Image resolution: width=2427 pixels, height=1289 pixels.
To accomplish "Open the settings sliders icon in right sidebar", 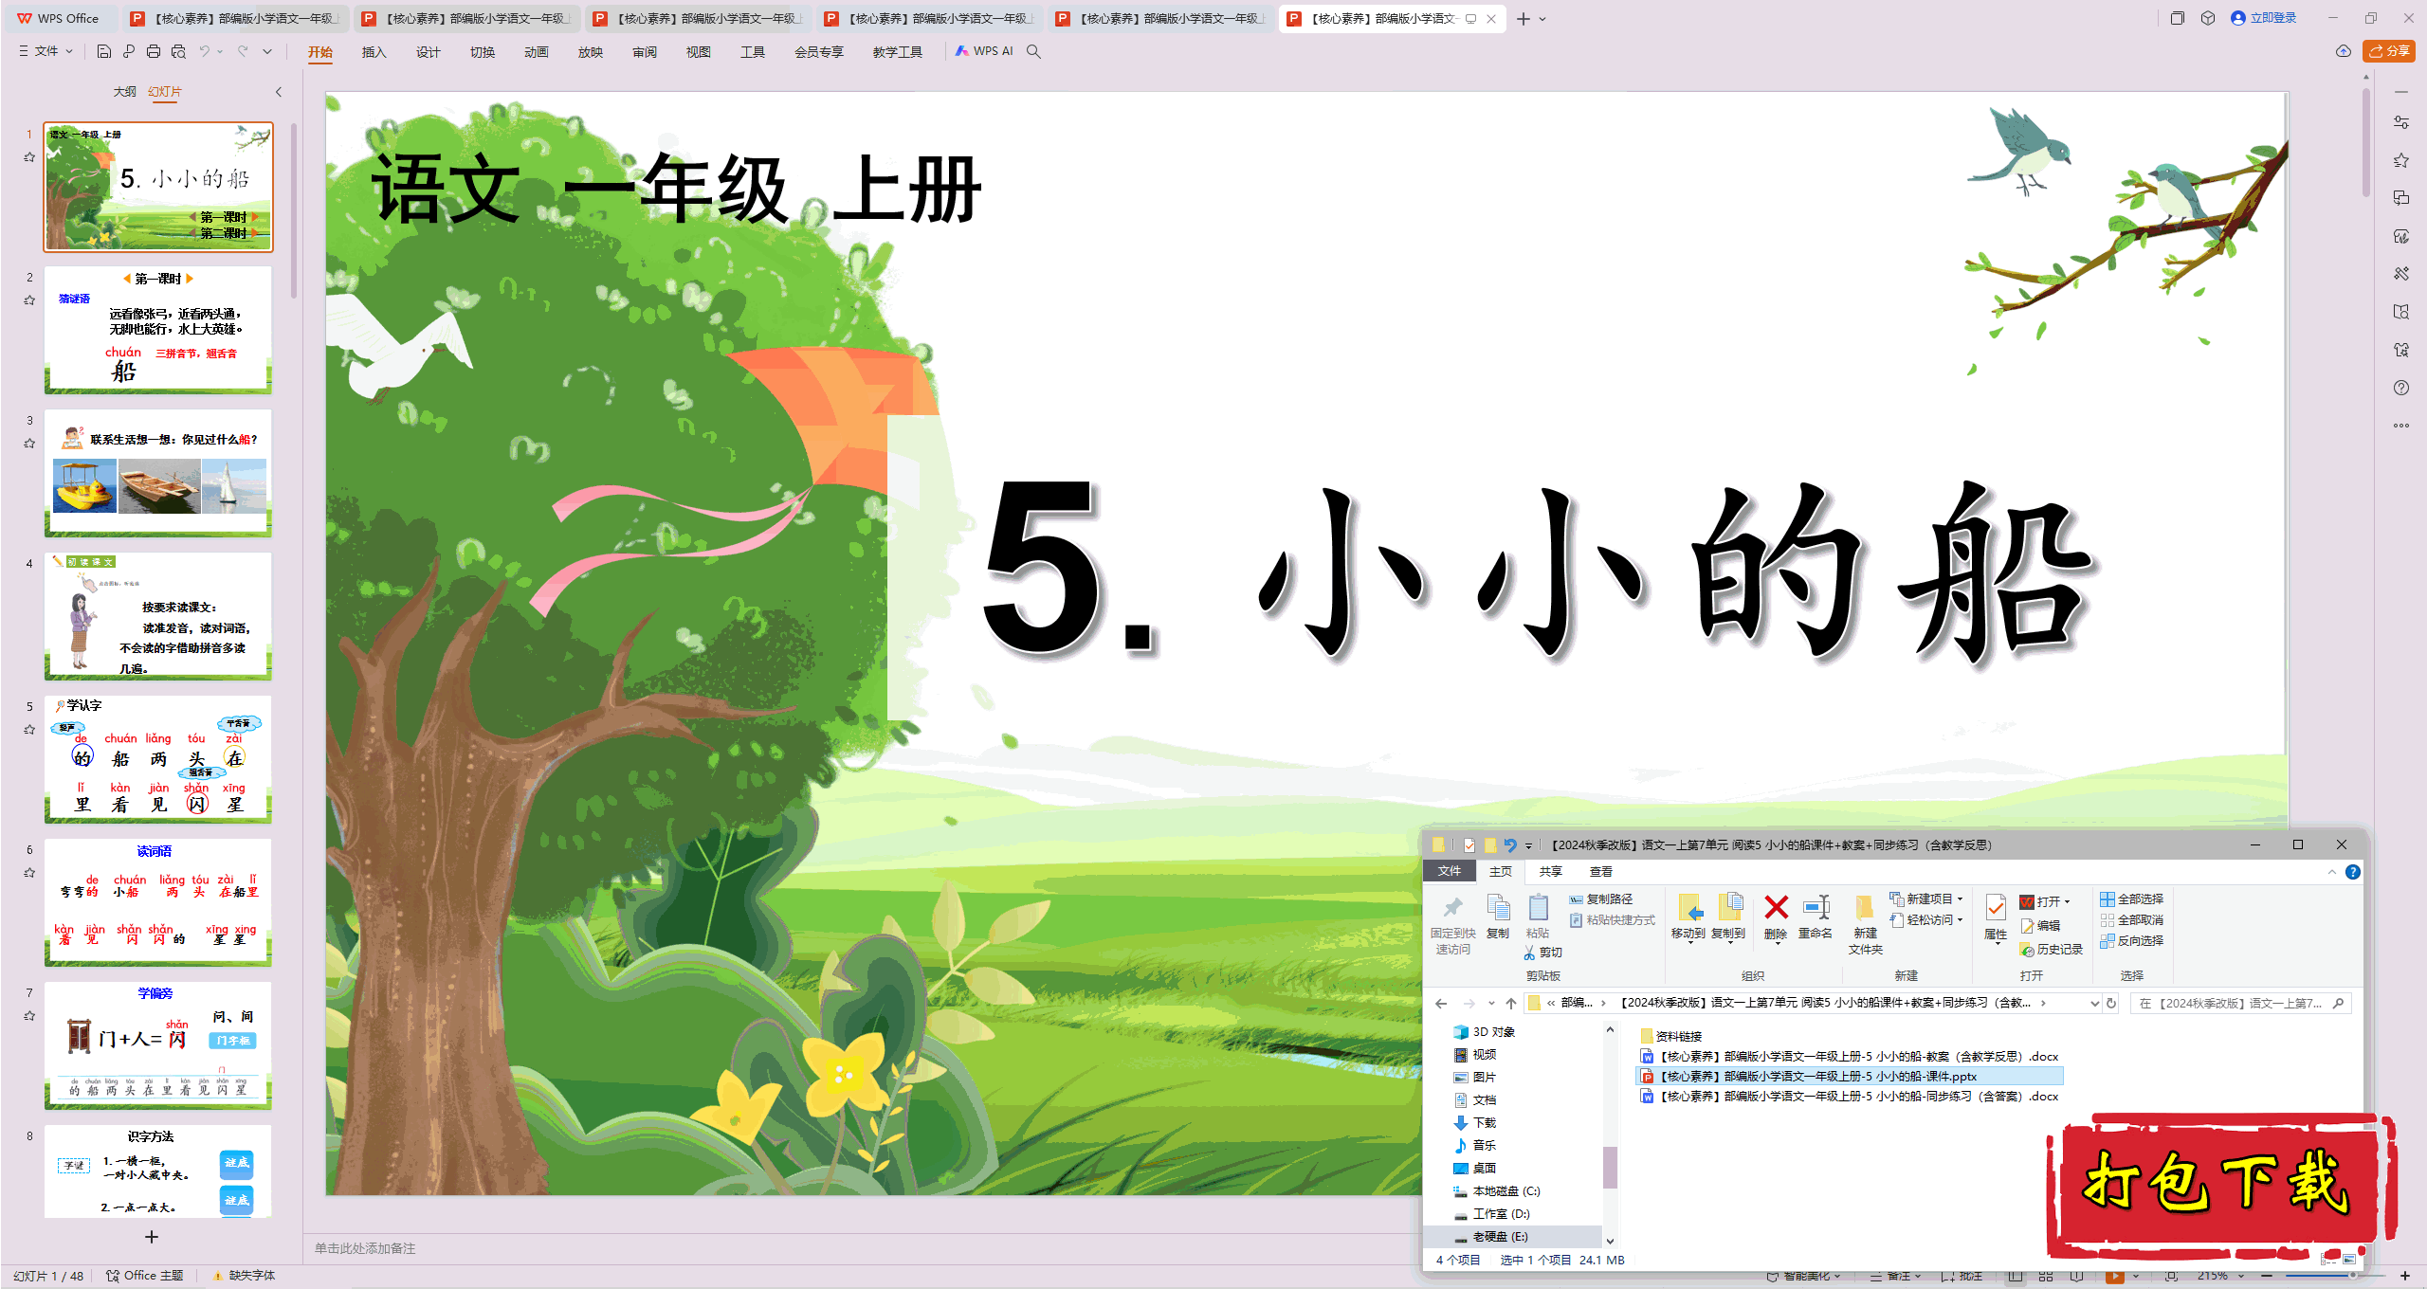I will 2401,122.
